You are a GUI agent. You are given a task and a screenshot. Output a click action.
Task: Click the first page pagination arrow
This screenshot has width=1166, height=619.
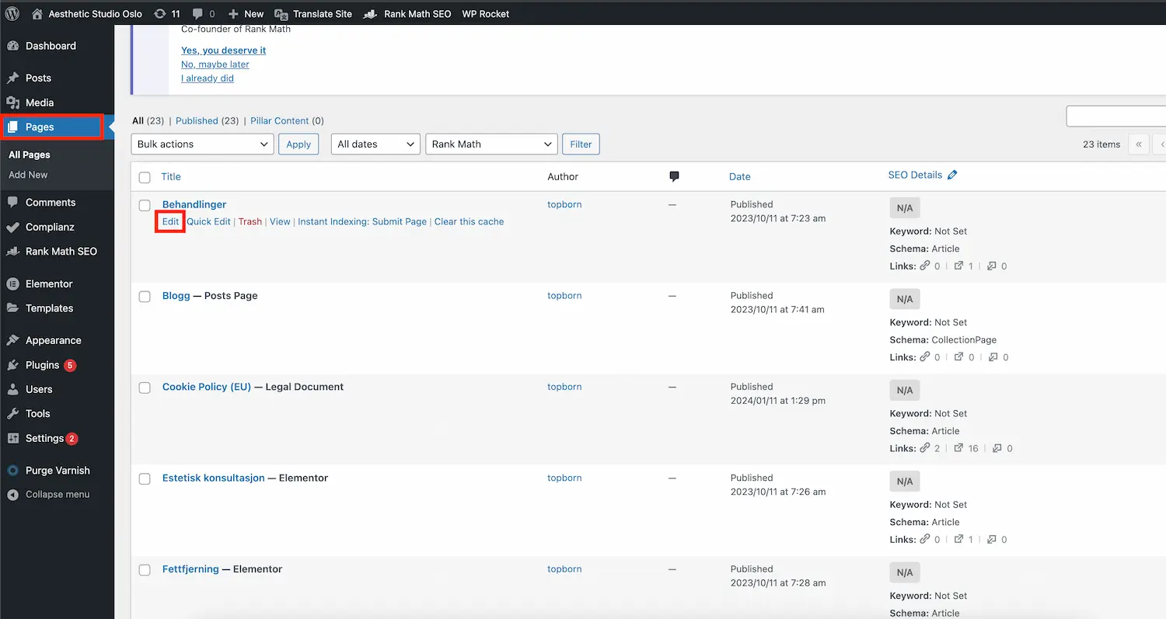(1139, 144)
